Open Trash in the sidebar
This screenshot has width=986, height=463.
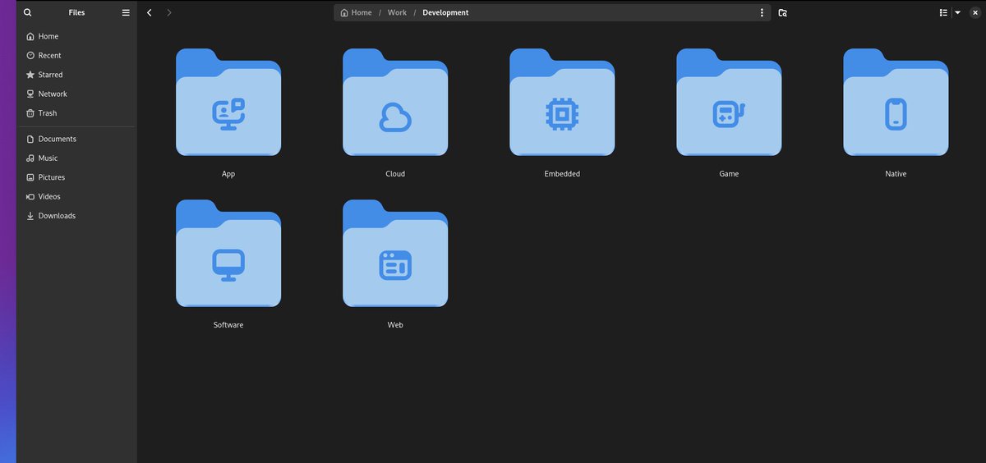[x=76, y=113]
